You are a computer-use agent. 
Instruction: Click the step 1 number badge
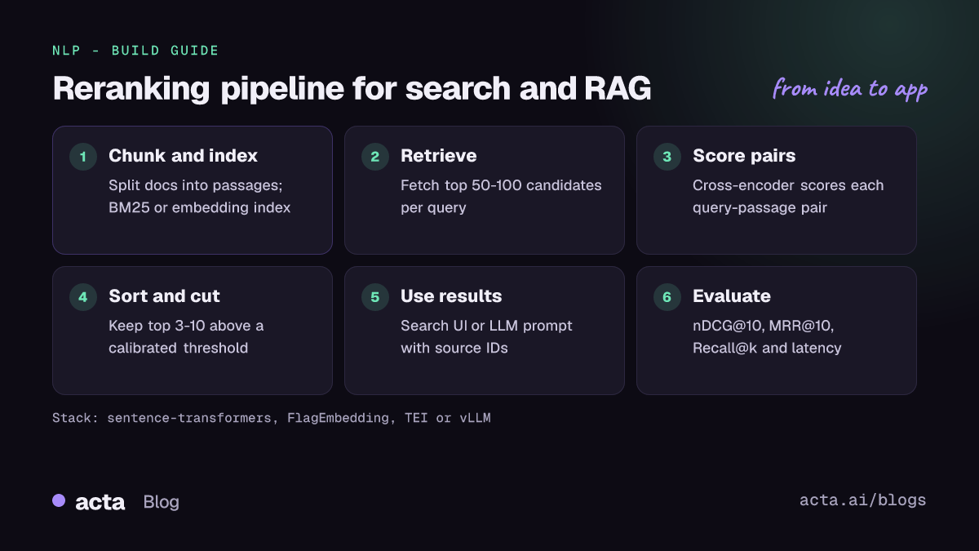pos(83,157)
